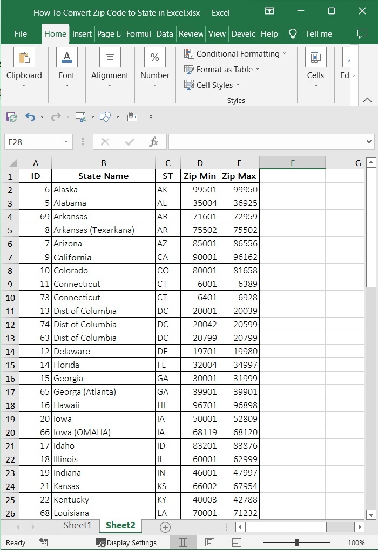This screenshot has height=550, width=378.
Task: Open the Cells group icon
Action: pyautogui.click(x=316, y=57)
